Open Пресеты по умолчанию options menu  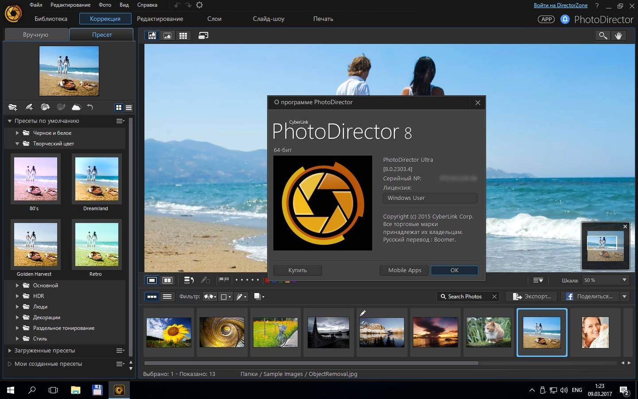120,121
